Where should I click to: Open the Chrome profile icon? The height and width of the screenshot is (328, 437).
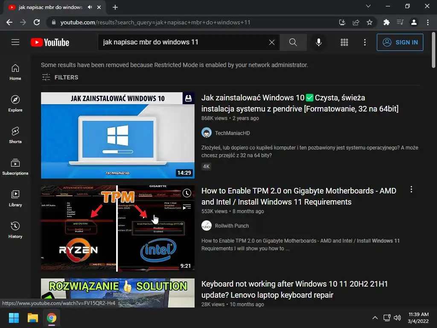coord(414,22)
